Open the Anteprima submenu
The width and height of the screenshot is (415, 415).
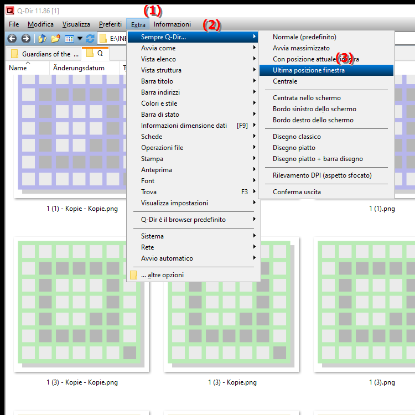coord(193,170)
